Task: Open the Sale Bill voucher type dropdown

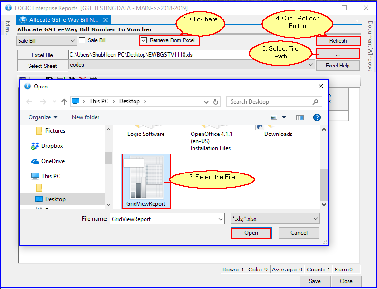Action: [72, 41]
